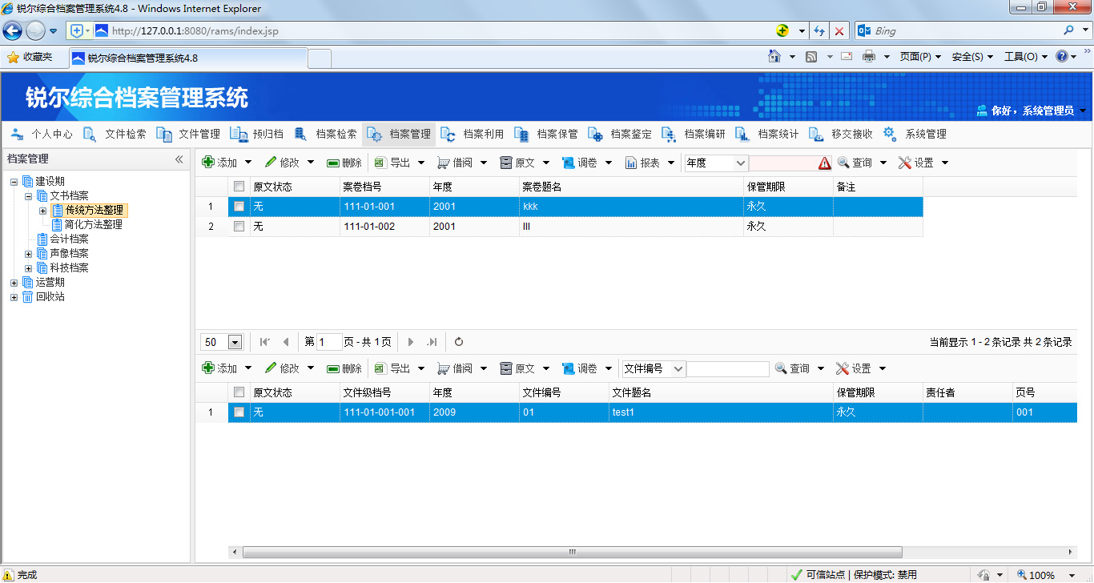Expand the 科技档案 tree node

click(28, 267)
